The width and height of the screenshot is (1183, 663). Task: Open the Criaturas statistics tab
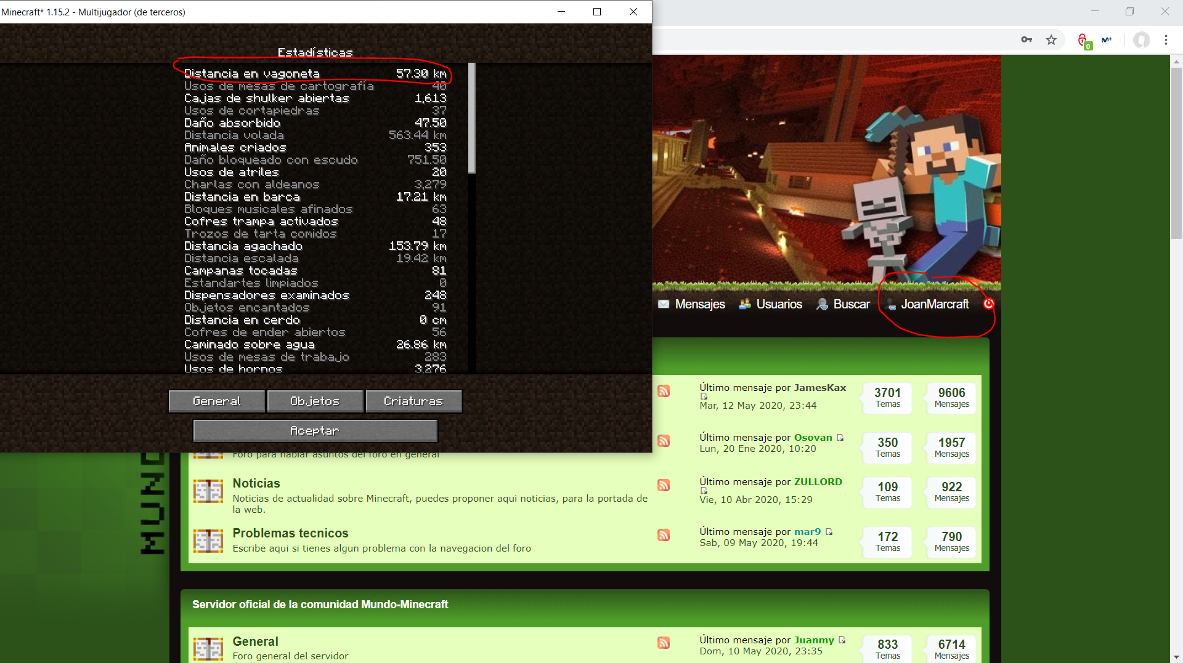click(413, 401)
